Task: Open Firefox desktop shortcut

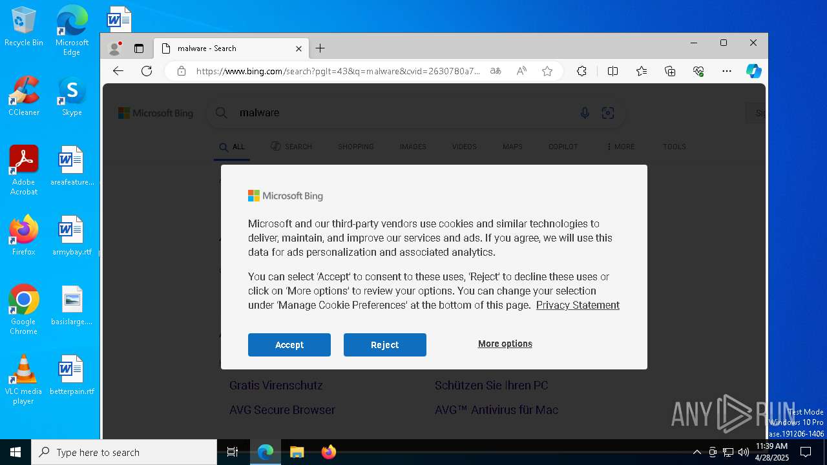Action: pos(24,236)
